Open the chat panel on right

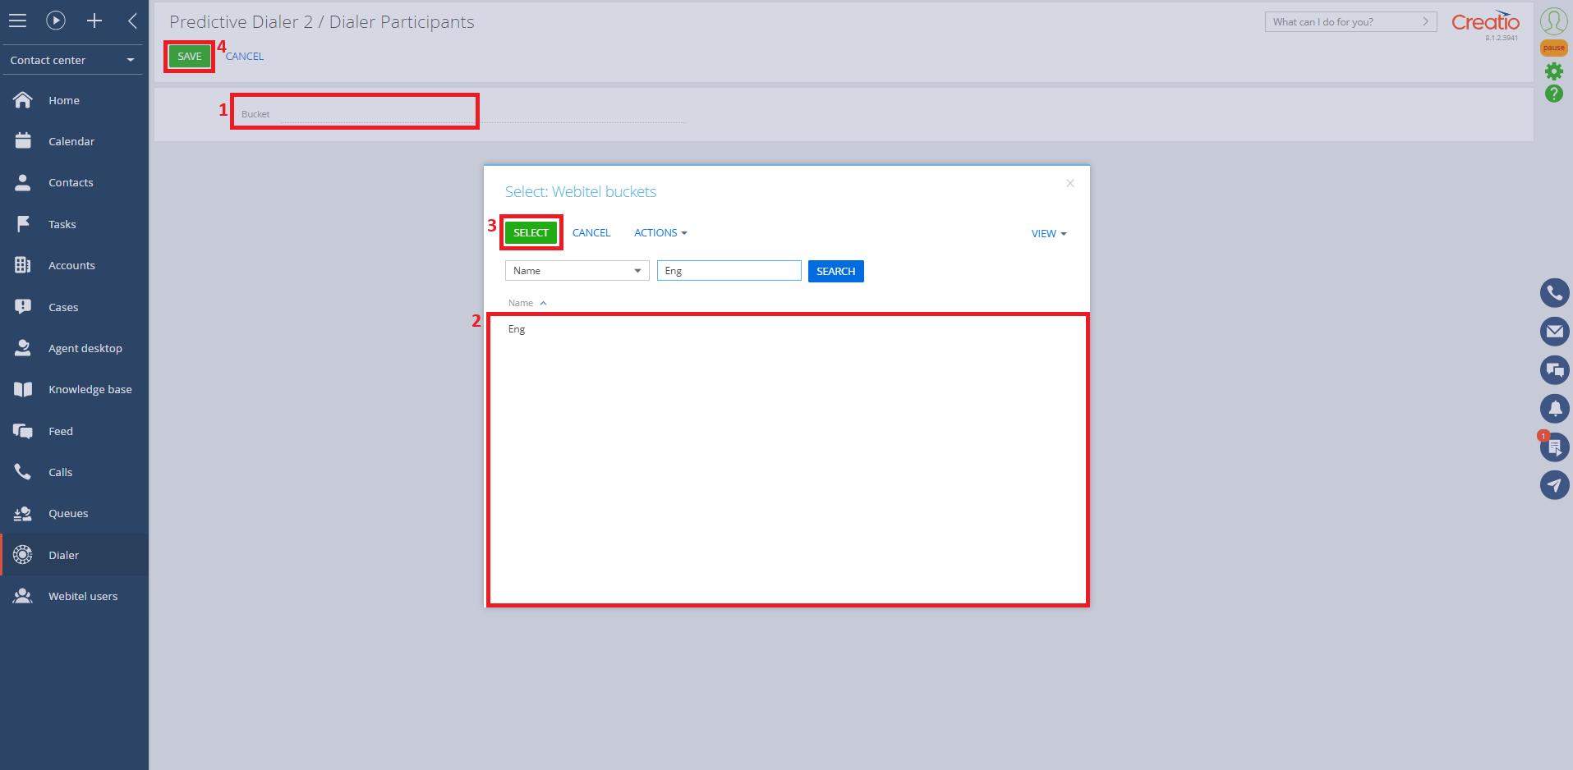[x=1555, y=370]
